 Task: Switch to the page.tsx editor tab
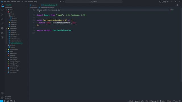34,5
